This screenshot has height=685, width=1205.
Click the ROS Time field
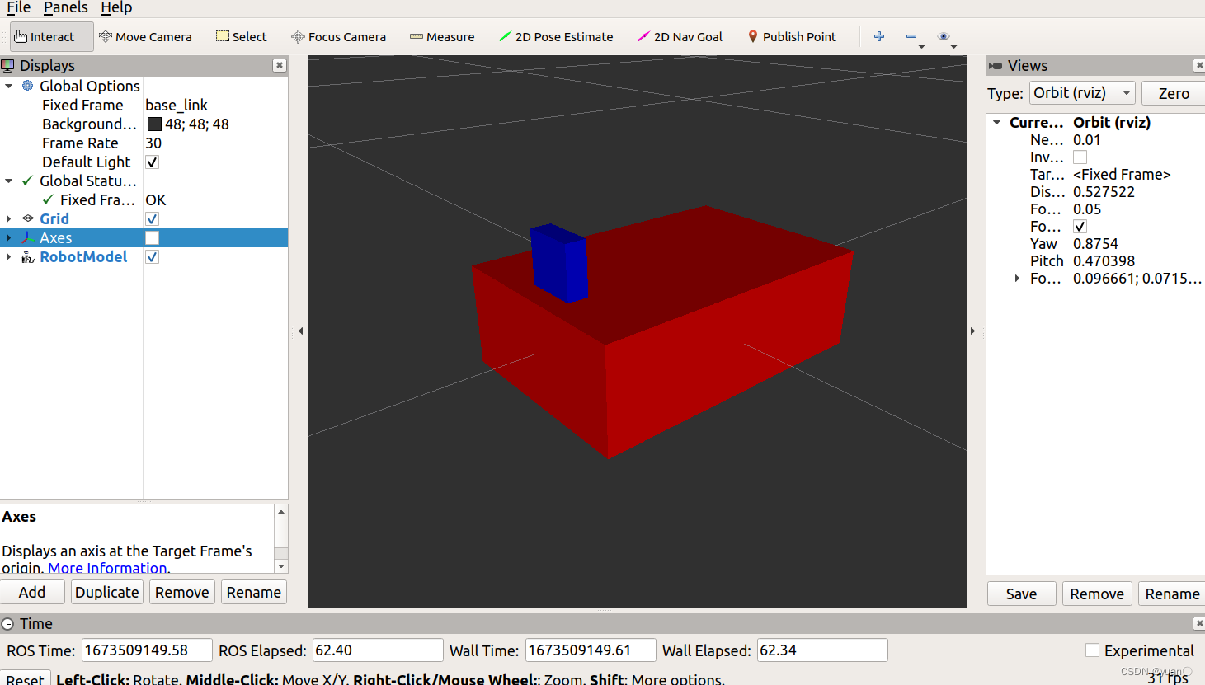coord(147,650)
